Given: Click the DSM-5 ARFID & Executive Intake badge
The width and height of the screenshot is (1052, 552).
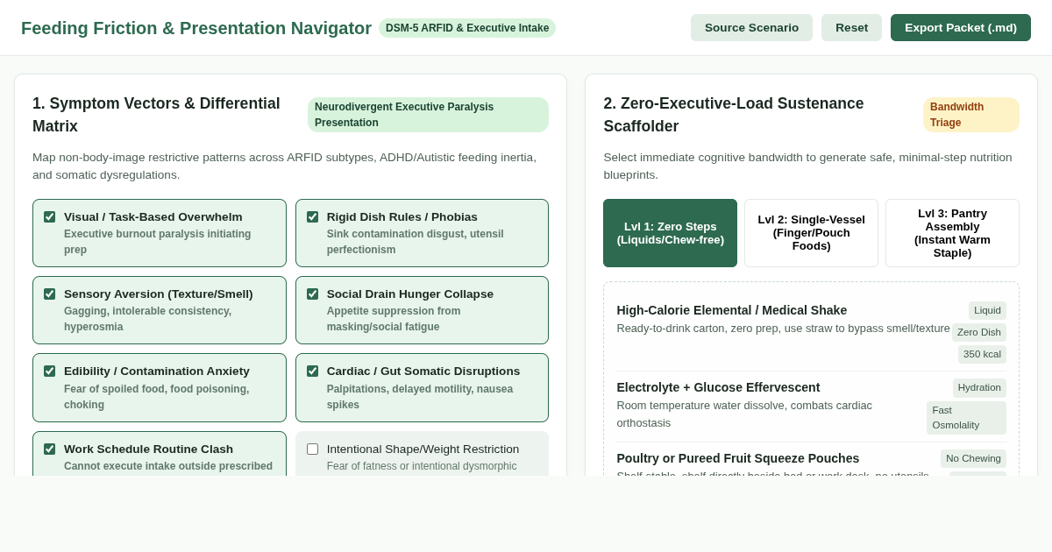Looking at the screenshot, I should pos(467,28).
